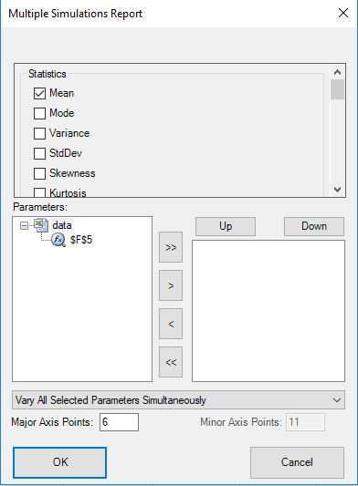Click the data workbook icon
This screenshot has height=486, width=358.
(x=41, y=225)
